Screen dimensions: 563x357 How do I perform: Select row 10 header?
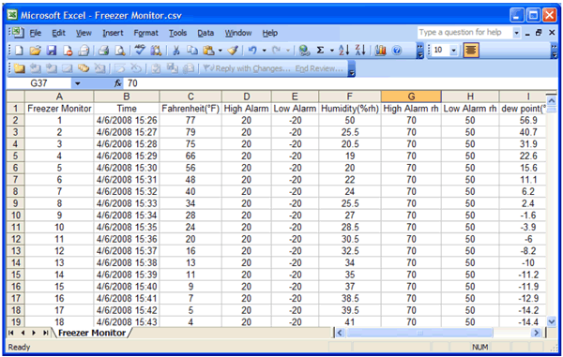click(15, 216)
